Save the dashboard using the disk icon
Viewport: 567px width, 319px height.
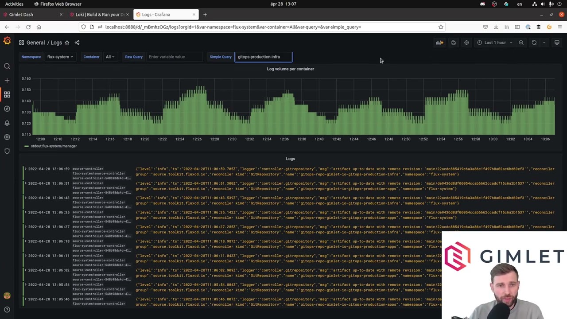tap(454, 43)
